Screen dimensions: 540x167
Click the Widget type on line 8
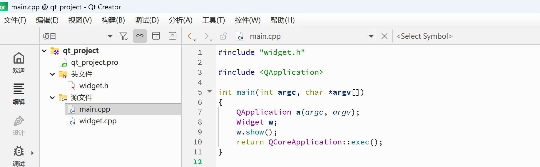pyautogui.click(x=250, y=122)
